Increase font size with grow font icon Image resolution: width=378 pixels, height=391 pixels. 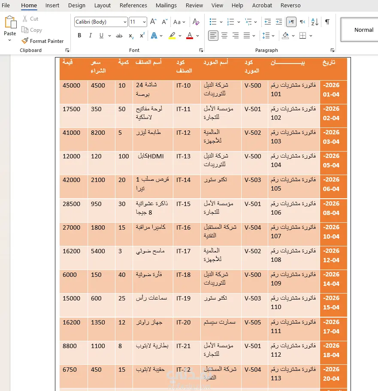tap(153, 22)
